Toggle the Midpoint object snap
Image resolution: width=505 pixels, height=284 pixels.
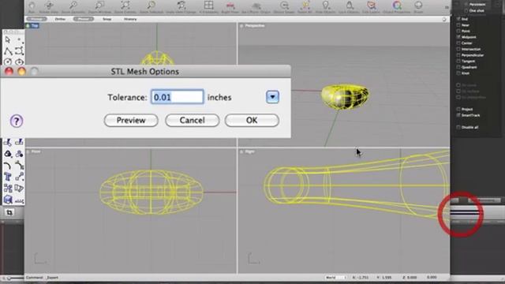(458, 37)
